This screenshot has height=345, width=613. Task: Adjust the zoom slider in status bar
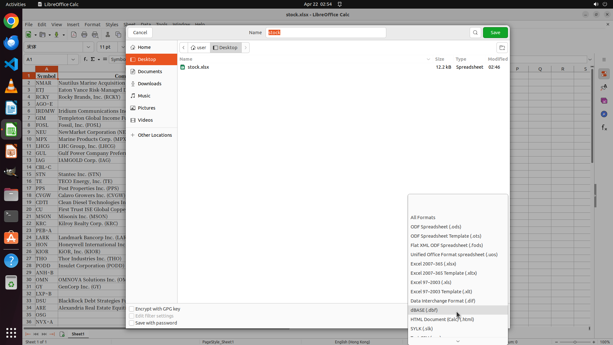pos(575,342)
